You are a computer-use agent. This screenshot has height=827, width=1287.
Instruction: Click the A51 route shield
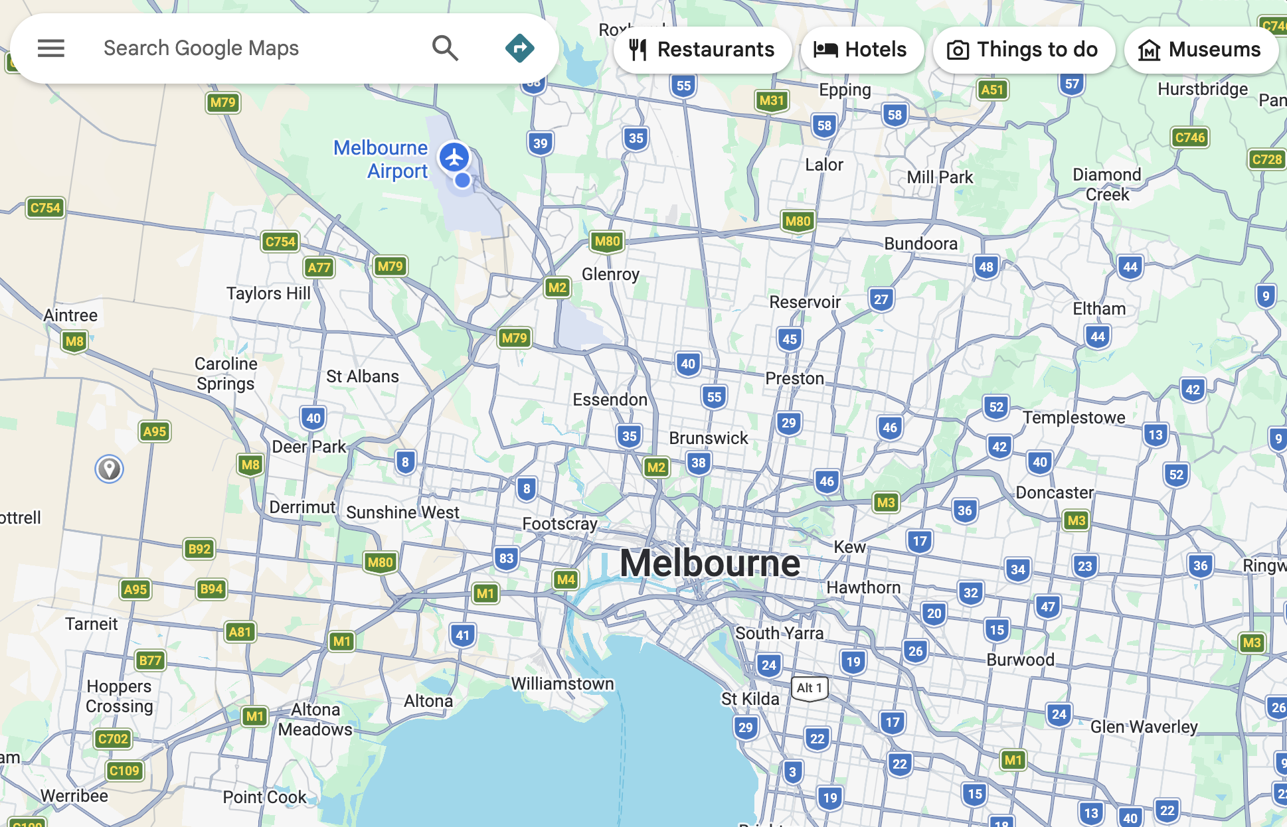[992, 90]
